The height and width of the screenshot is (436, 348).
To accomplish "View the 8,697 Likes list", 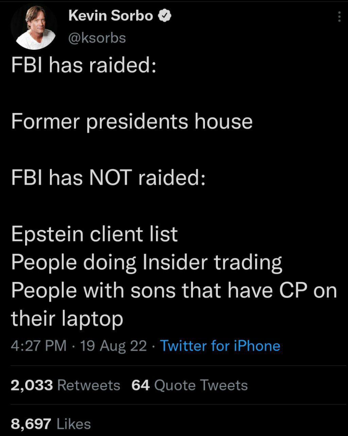I will 31,424.
